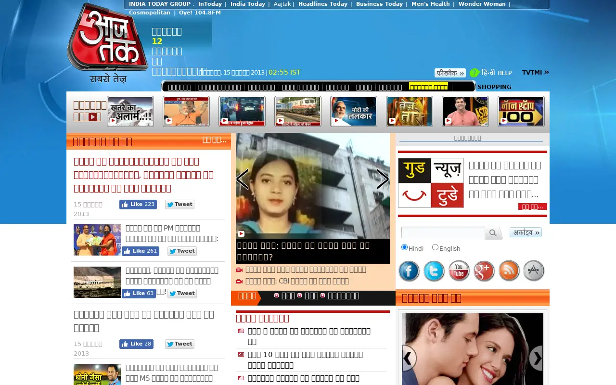The image size is (616, 385).
Task: Open the RSS feed icon
Action: coord(509,271)
